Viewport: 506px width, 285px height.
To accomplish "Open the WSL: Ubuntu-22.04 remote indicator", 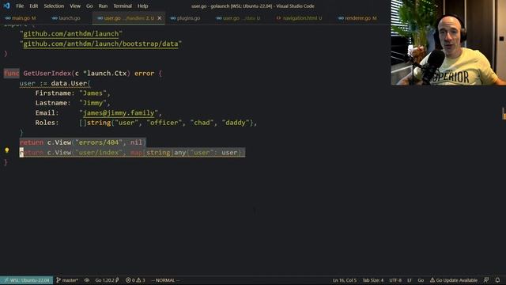I will (26, 280).
